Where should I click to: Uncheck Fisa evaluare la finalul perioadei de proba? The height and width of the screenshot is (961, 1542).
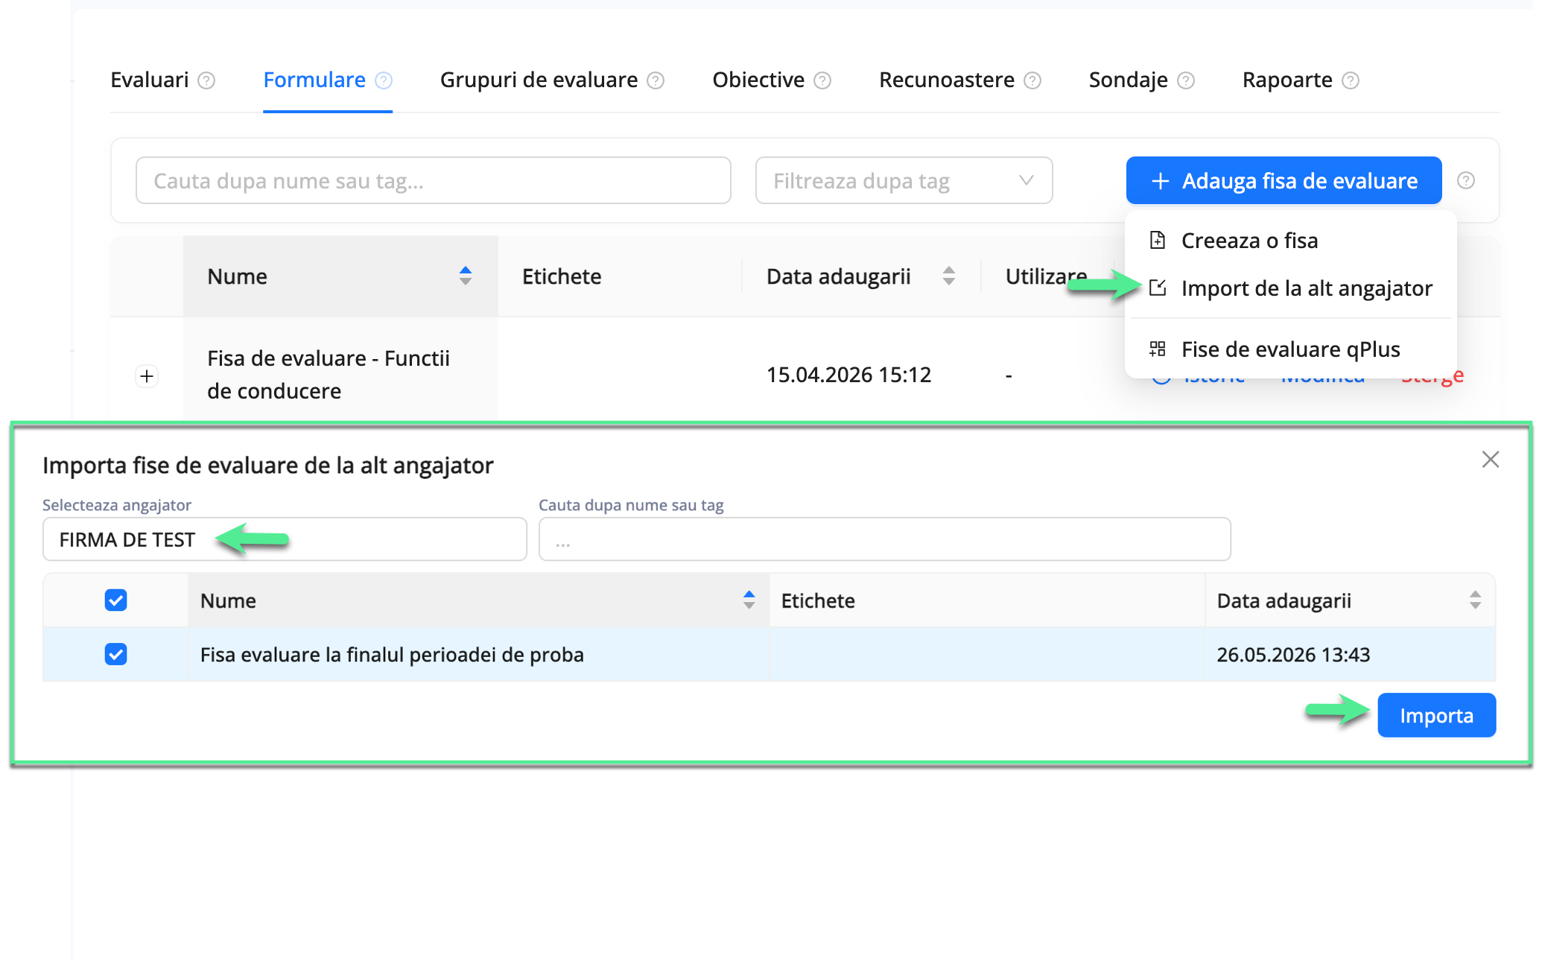pyautogui.click(x=116, y=654)
